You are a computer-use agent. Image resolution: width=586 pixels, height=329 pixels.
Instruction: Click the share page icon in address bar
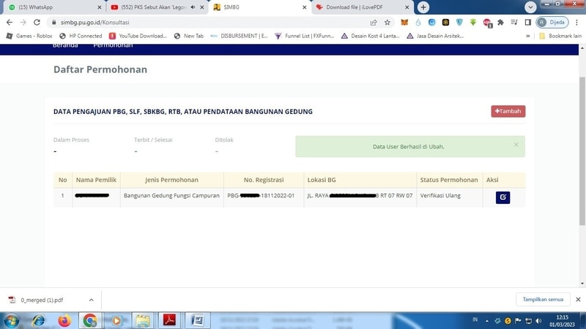tap(374, 22)
